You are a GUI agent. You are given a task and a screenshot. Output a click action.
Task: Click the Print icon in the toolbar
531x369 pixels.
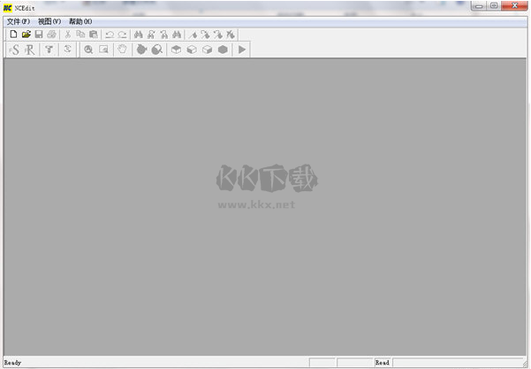pyautogui.click(x=51, y=35)
